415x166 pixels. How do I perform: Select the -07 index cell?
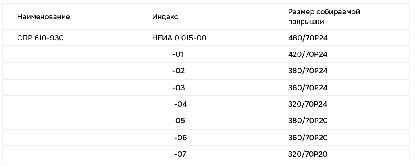180,154
